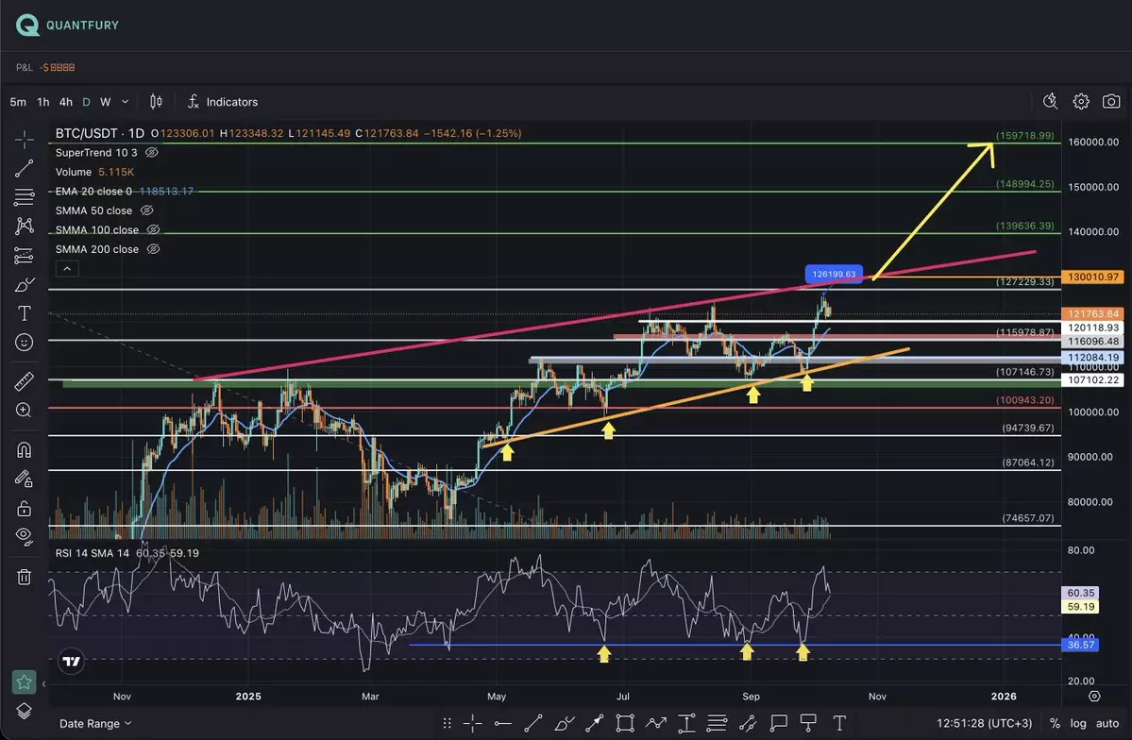The width and height of the screenshot is (1132, 740).
Task: Delete drawings with the trash icon
Action: click(25, 576)
